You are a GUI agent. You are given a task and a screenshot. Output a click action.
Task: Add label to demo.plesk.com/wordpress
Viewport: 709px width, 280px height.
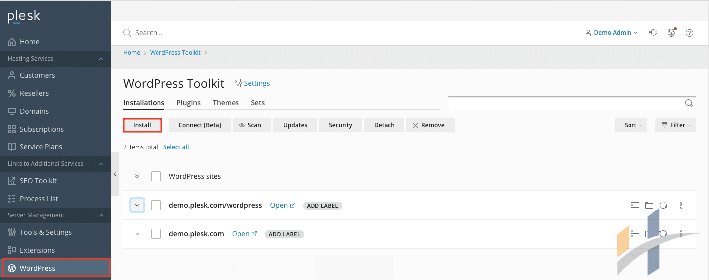pos(322,206)
